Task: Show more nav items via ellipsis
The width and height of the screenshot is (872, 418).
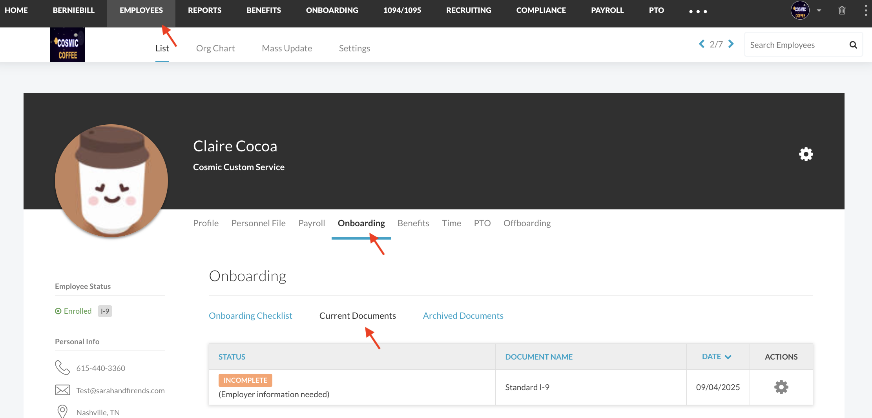Action: [698, 11]
